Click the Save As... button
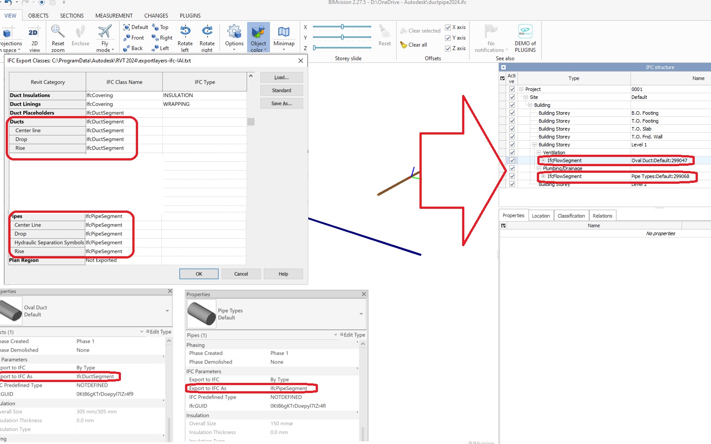Viewport: 711px width, 444px height. tap(281, 103)
